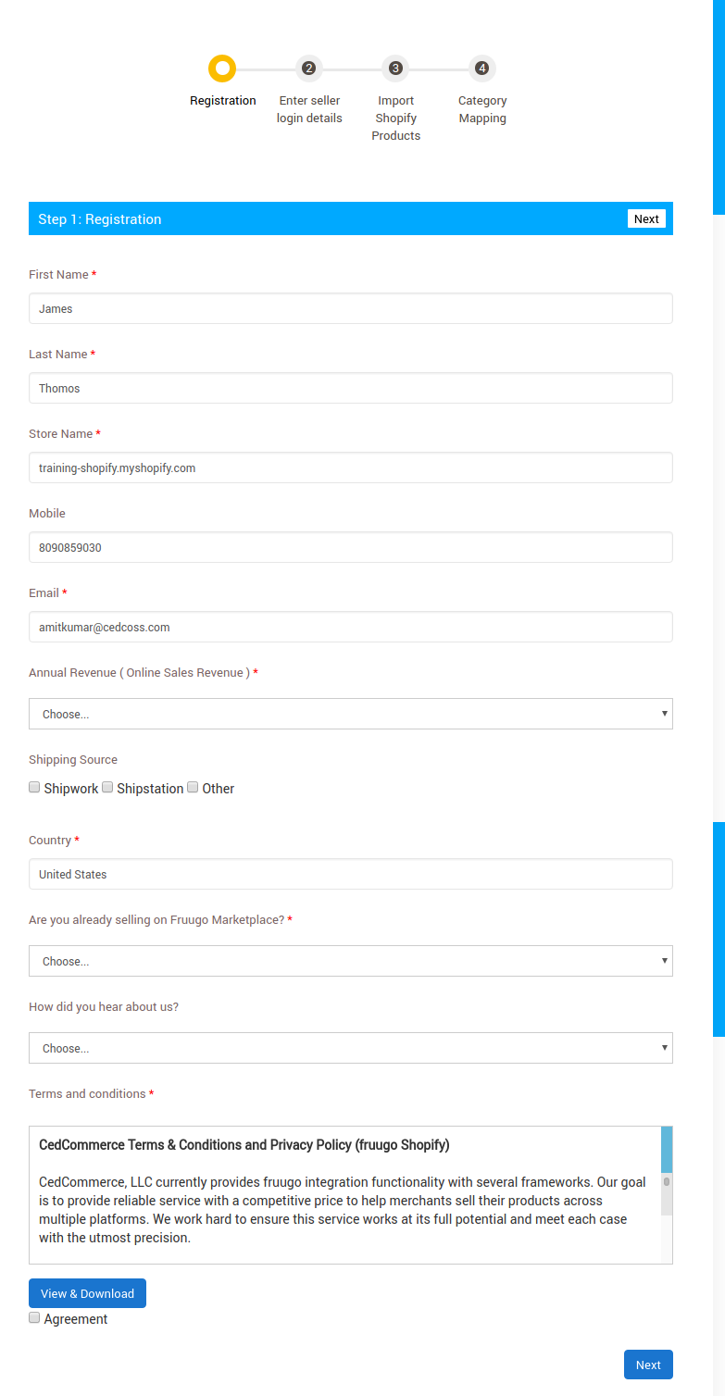Click the Last Name input field
The height and width of the screenshot is (1396, 725).
[x=351, y=388]
